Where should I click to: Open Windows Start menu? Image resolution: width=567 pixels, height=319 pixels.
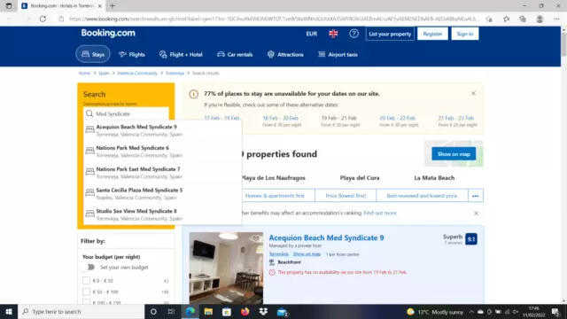click(9, 311)
